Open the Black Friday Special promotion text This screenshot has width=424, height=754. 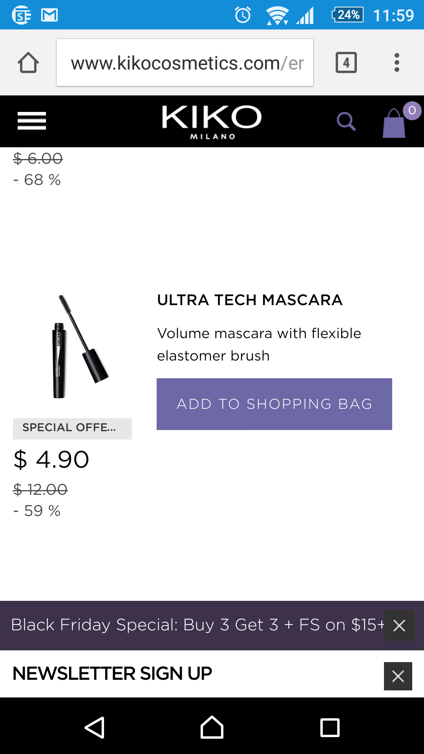pyautogui.click(x=196, y=625)
